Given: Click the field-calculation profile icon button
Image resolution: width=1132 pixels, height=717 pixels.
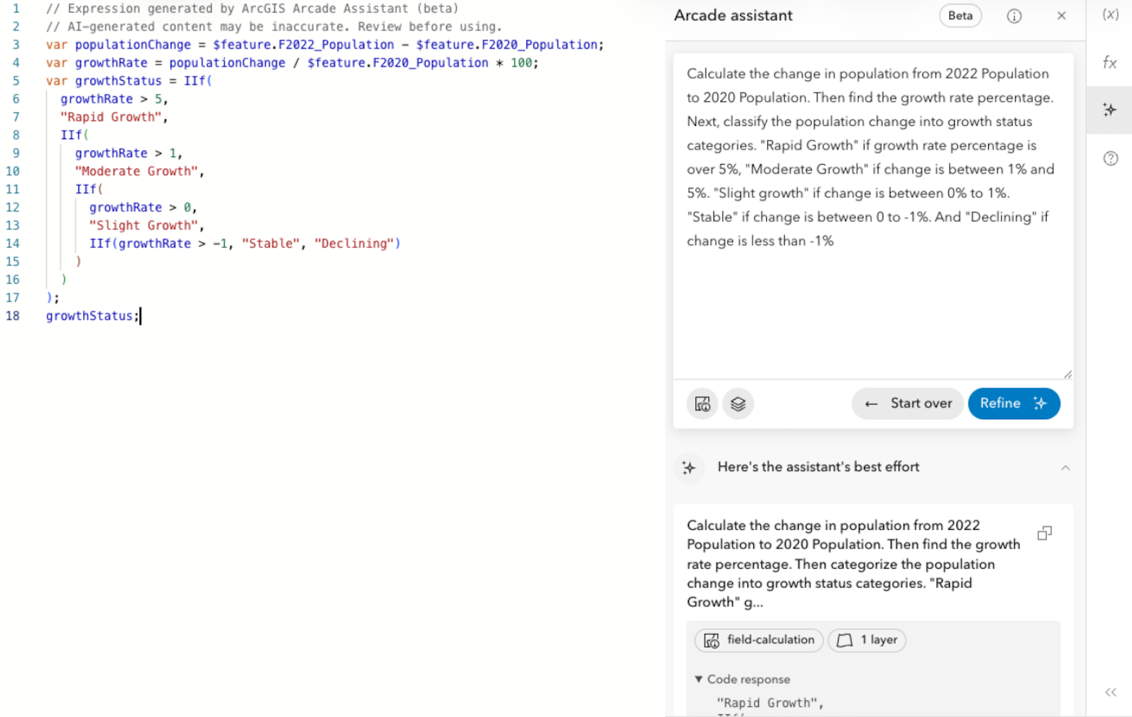Looking at the screenshot, I should 702,403.
